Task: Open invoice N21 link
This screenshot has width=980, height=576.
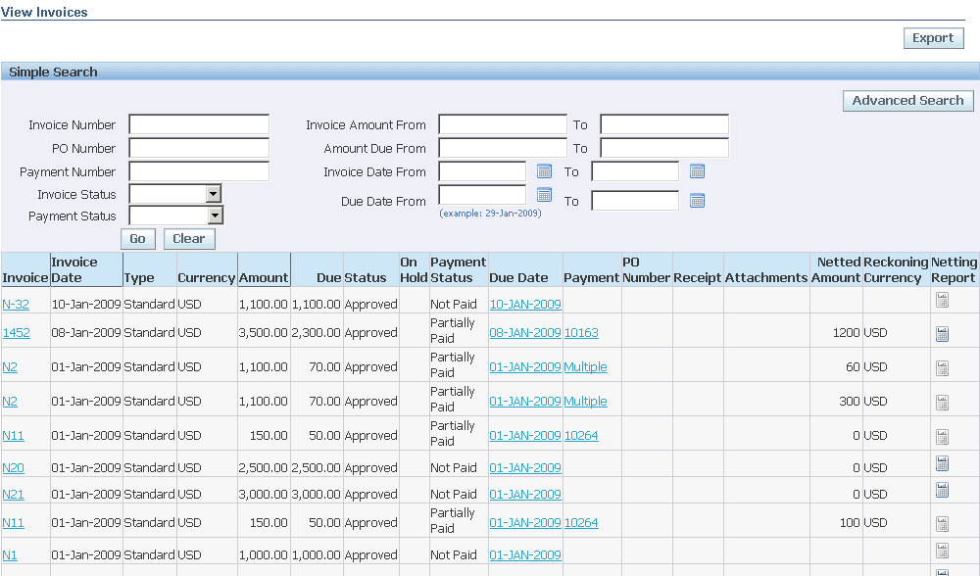Action: [13, 494]
